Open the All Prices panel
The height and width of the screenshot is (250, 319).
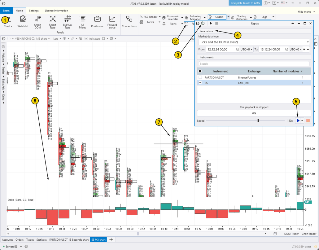tap(82, 22)
